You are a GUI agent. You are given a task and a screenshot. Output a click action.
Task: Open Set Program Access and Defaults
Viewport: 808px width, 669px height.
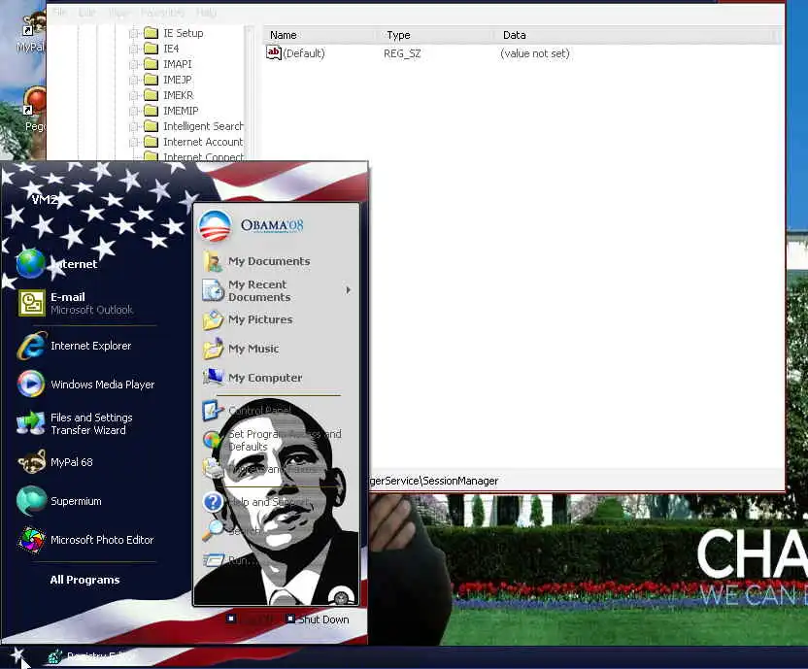(272, 440)
